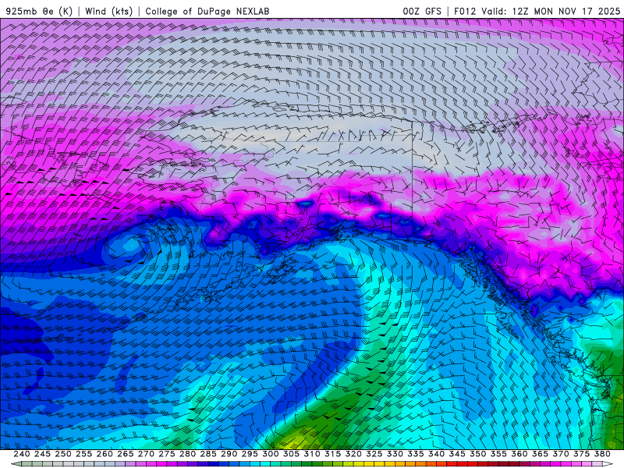Click 'Valid: 12Z MON NOV 17 2025' text
The height and width of the screenshot is (468, 624).
tap(551, 11)
